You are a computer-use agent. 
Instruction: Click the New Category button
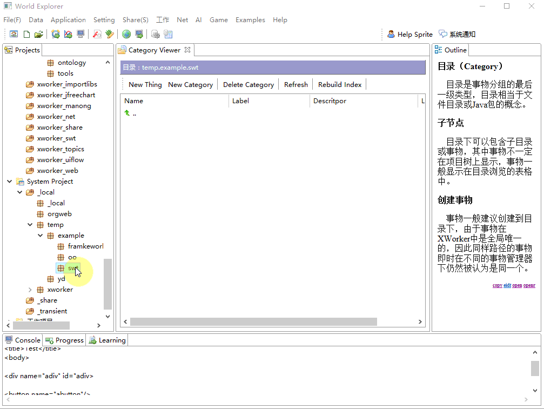[x=190, y=84]
